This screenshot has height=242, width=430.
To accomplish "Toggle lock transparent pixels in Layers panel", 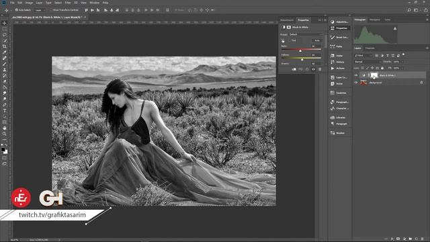I will coord(363,68).
